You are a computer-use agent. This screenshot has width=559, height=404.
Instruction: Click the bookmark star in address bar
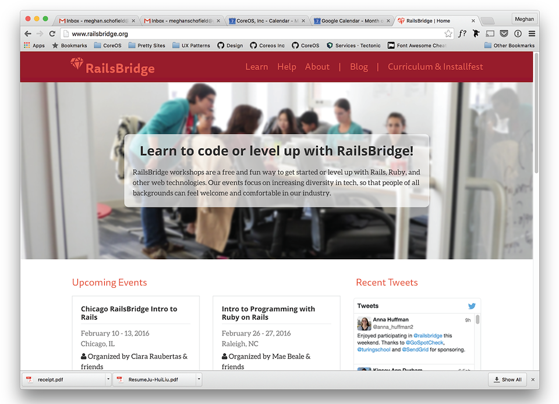(x=448, y=34)
